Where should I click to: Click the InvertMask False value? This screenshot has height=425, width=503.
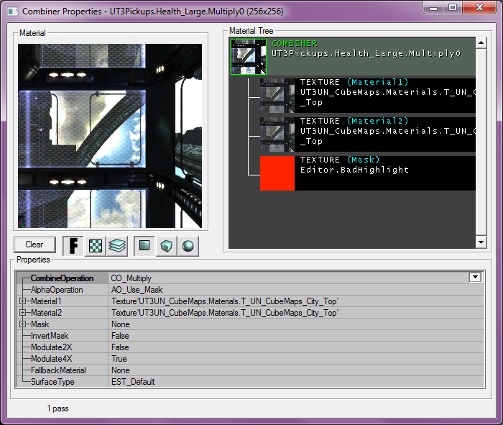pyautogui.click(x=120, y=336)
